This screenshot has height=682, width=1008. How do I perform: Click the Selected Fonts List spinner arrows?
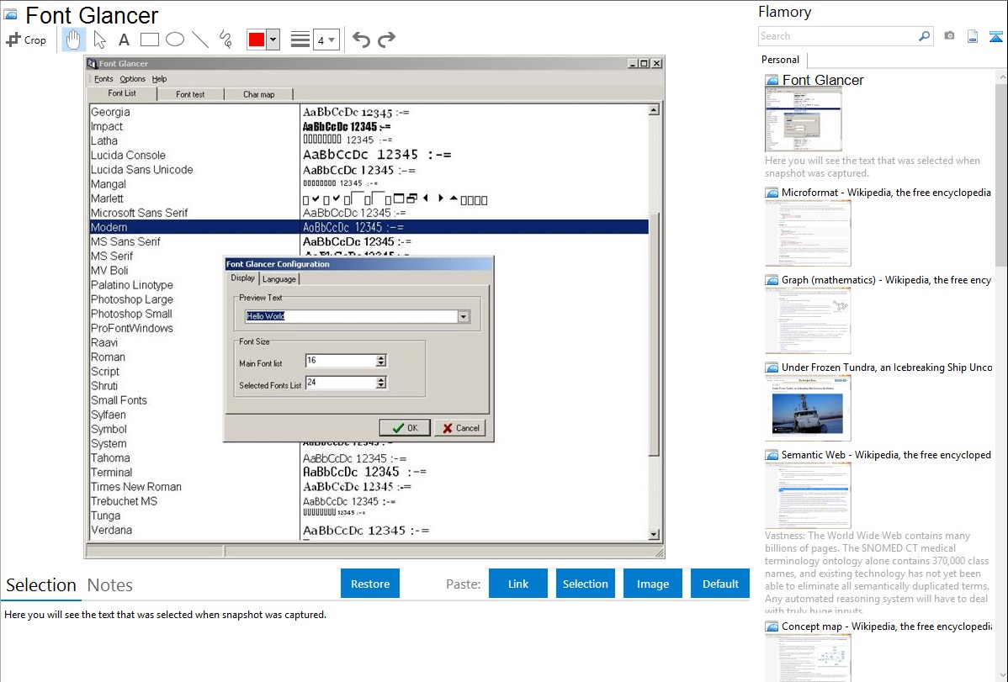point(381,383)
